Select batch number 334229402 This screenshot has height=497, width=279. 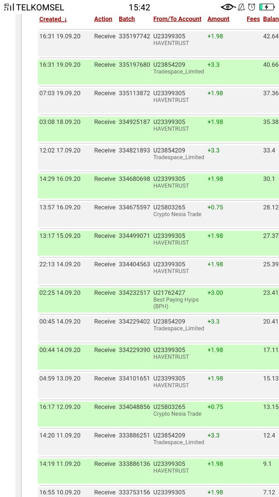point(134,321)
